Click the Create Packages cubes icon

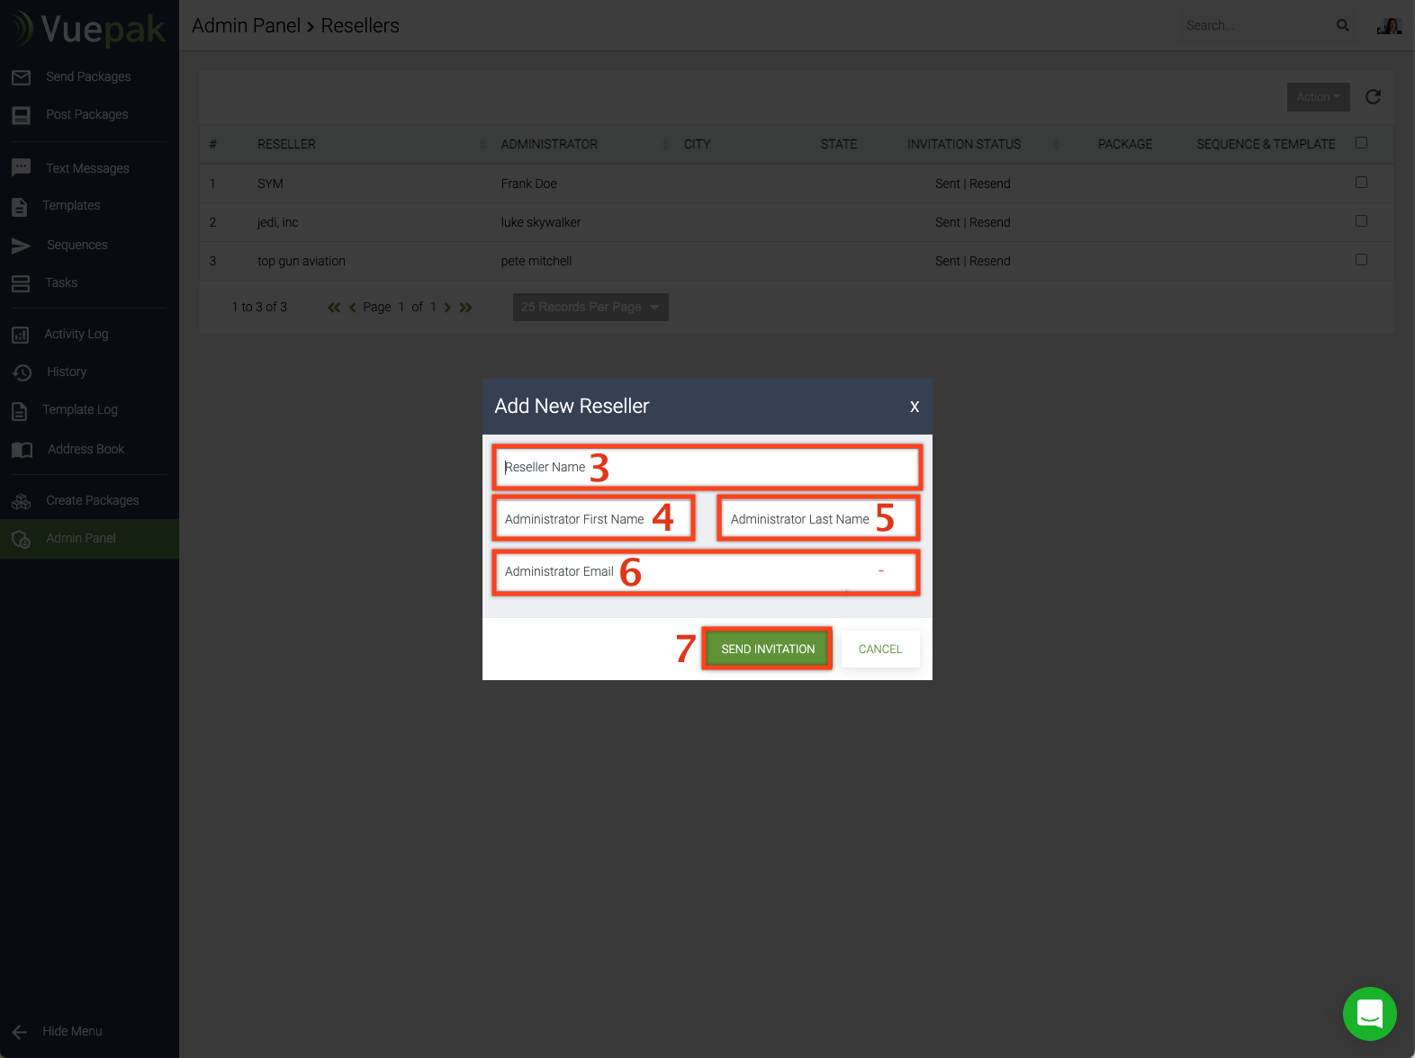coord(22,501)
